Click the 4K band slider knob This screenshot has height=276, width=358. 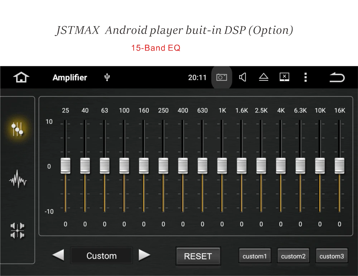[x=281, y=166]
